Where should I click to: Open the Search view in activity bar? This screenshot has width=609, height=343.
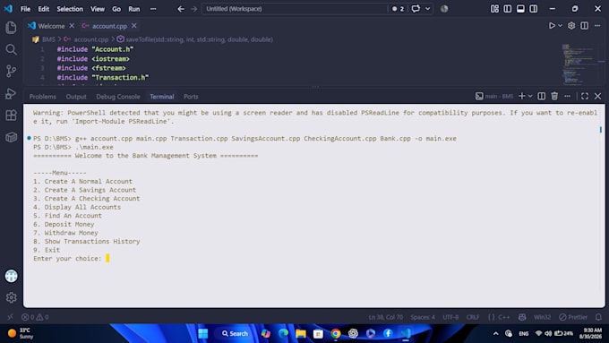point(12,49)
